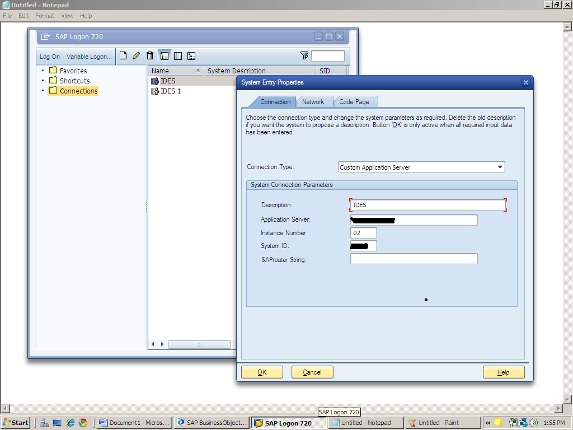Click Cancel in System Entry Properties

coord(312,372)
